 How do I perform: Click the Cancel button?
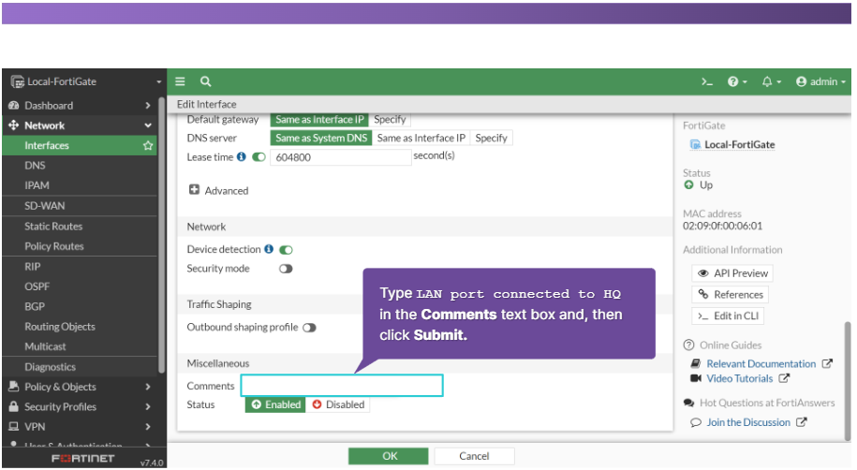point(475,456)
